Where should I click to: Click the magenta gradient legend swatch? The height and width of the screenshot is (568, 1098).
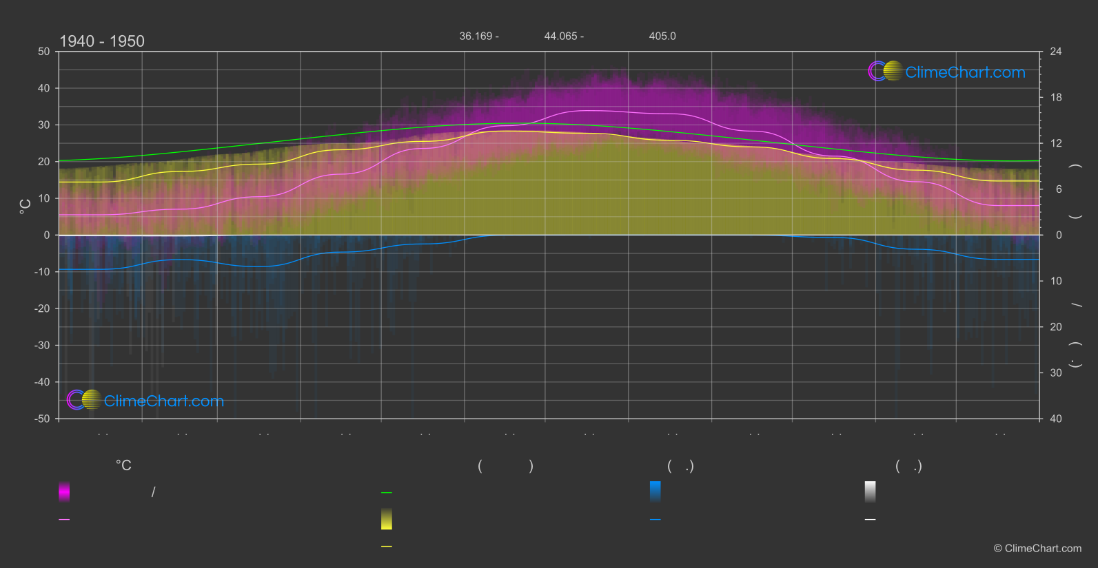(x=64, y=492)
